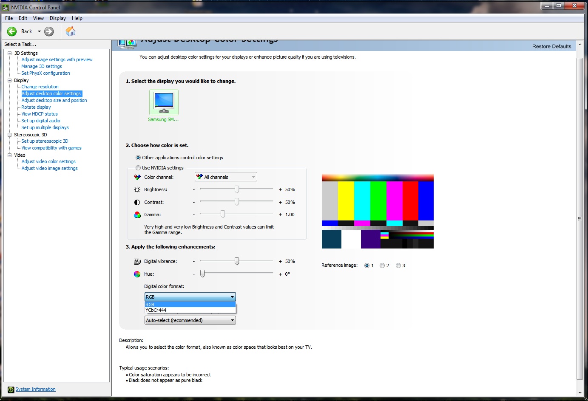Click the System Information icon
Viewport: 588px width, 401px height.
pyautogui.click(x=11, y=390)
